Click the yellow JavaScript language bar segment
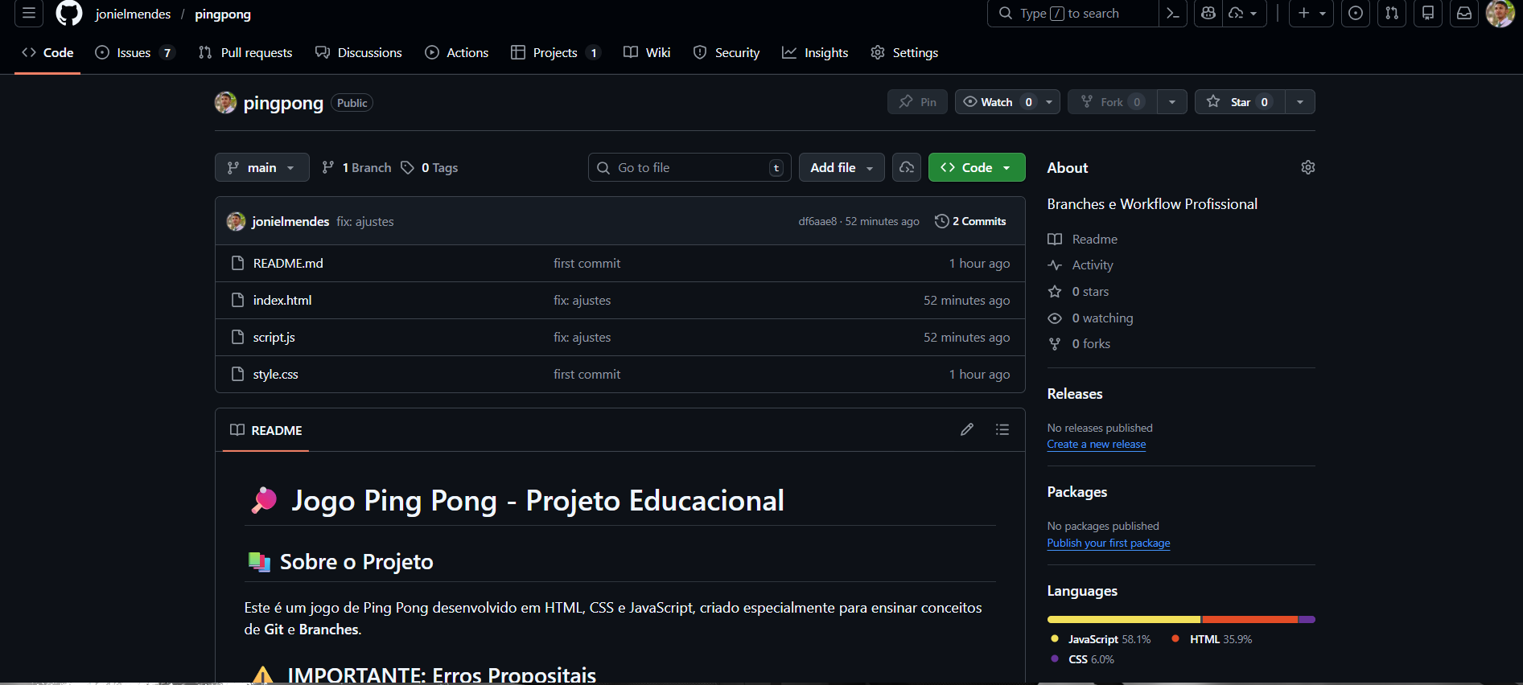This screenshot has height=685, width=1523. [x=1124, y=620]
